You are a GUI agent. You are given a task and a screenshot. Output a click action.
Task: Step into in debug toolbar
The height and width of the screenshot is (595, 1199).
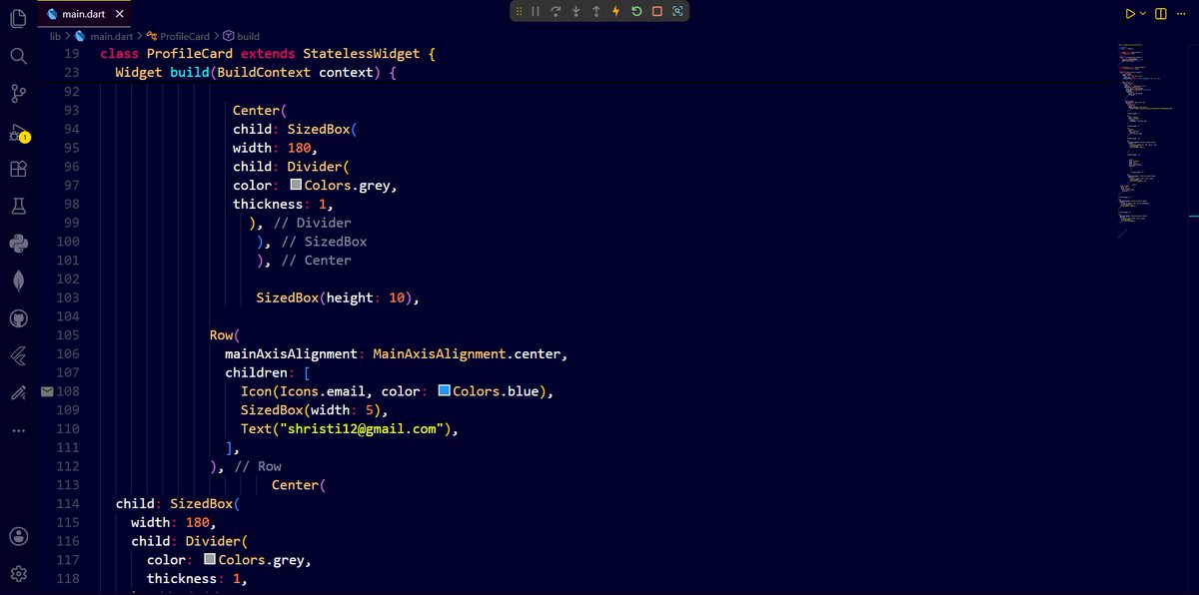[577, 11]
